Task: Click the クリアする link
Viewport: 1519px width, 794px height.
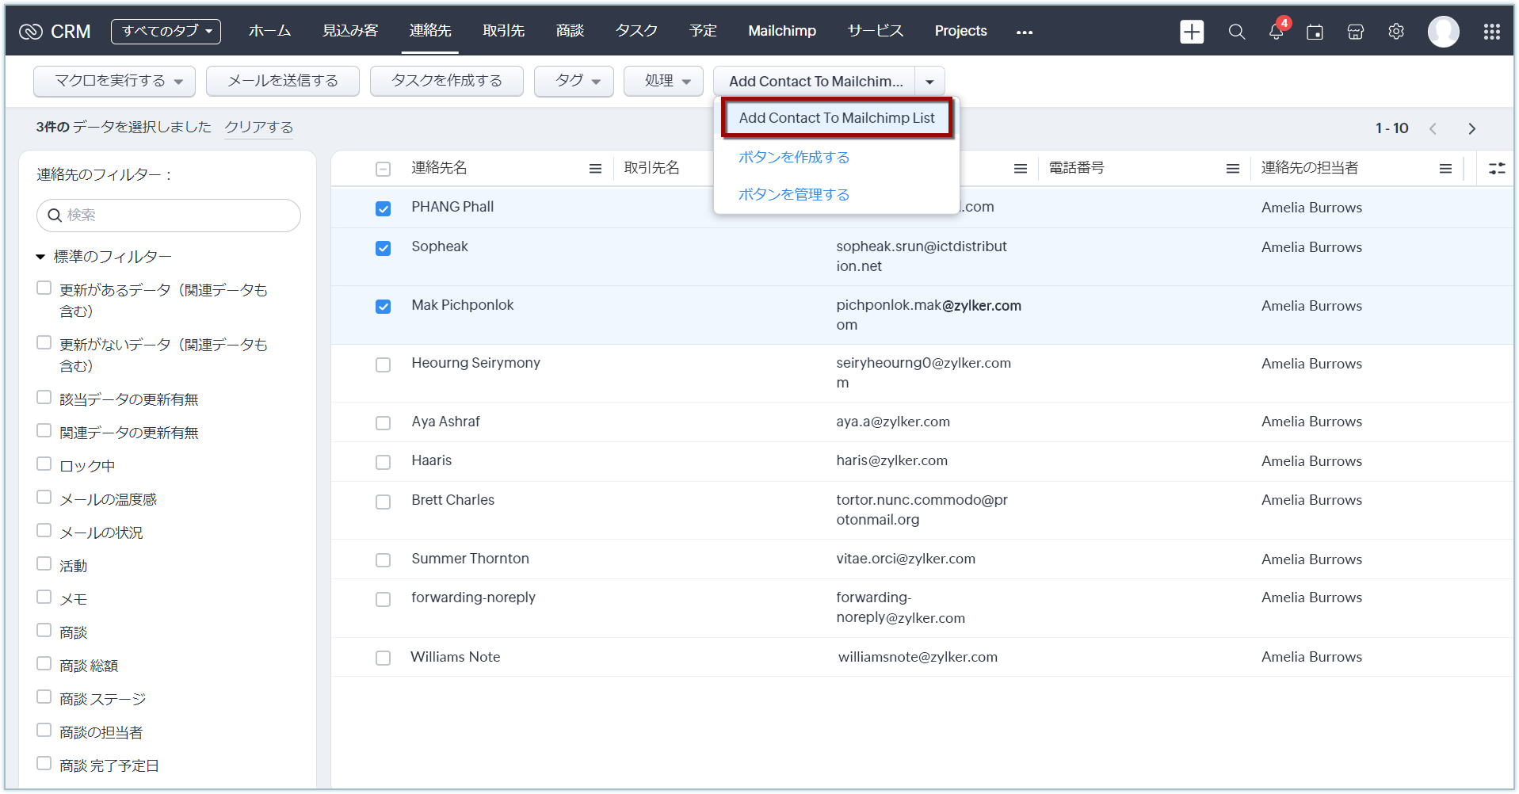Action: coord(258,128)
